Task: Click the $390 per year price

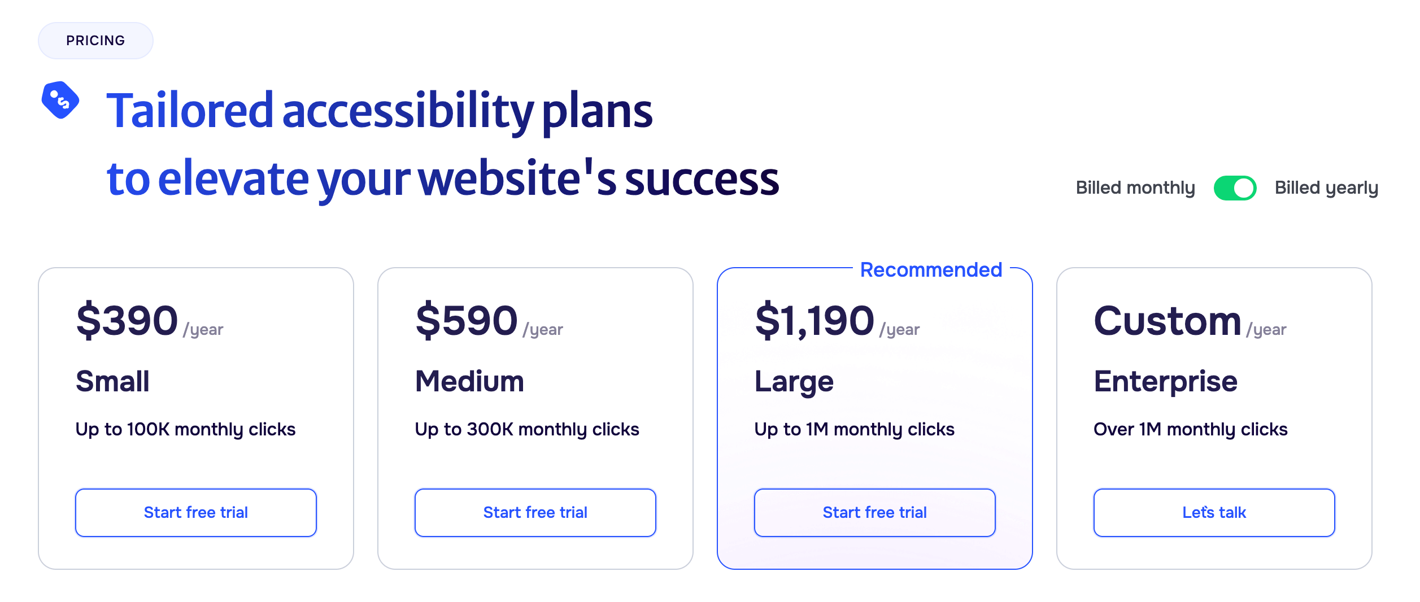Action: click(150, 321)
